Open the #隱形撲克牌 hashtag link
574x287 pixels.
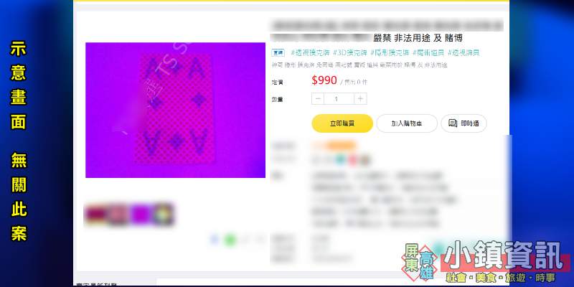(390, 52)
